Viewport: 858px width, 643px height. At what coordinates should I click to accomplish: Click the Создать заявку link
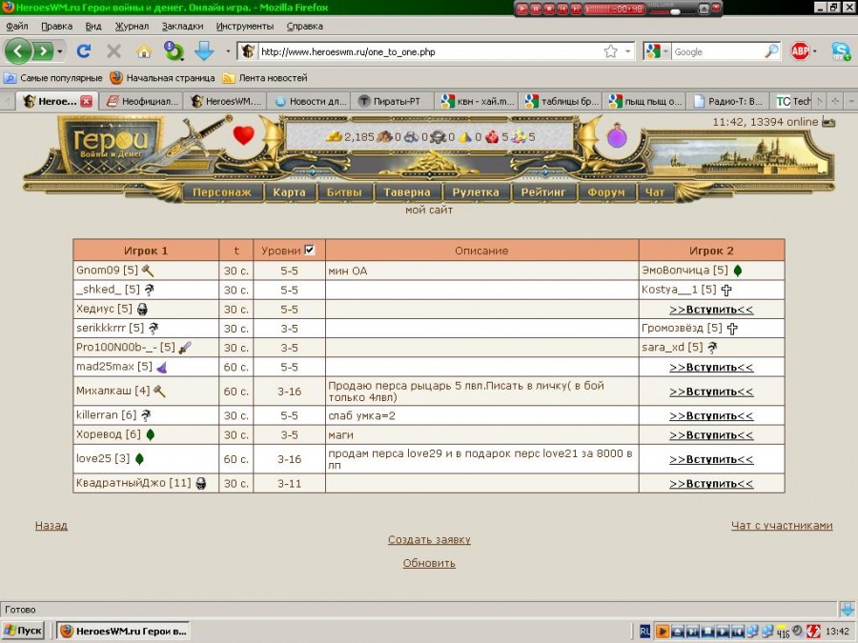(429, 540)
